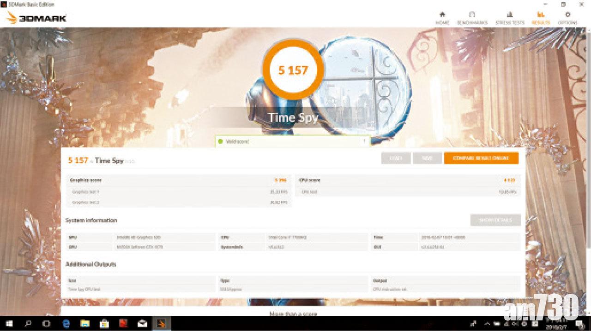Image resolution: width=591 pixels, height=331 pixels.
Task: Click the 5 157 score circle
Action: 293,70
